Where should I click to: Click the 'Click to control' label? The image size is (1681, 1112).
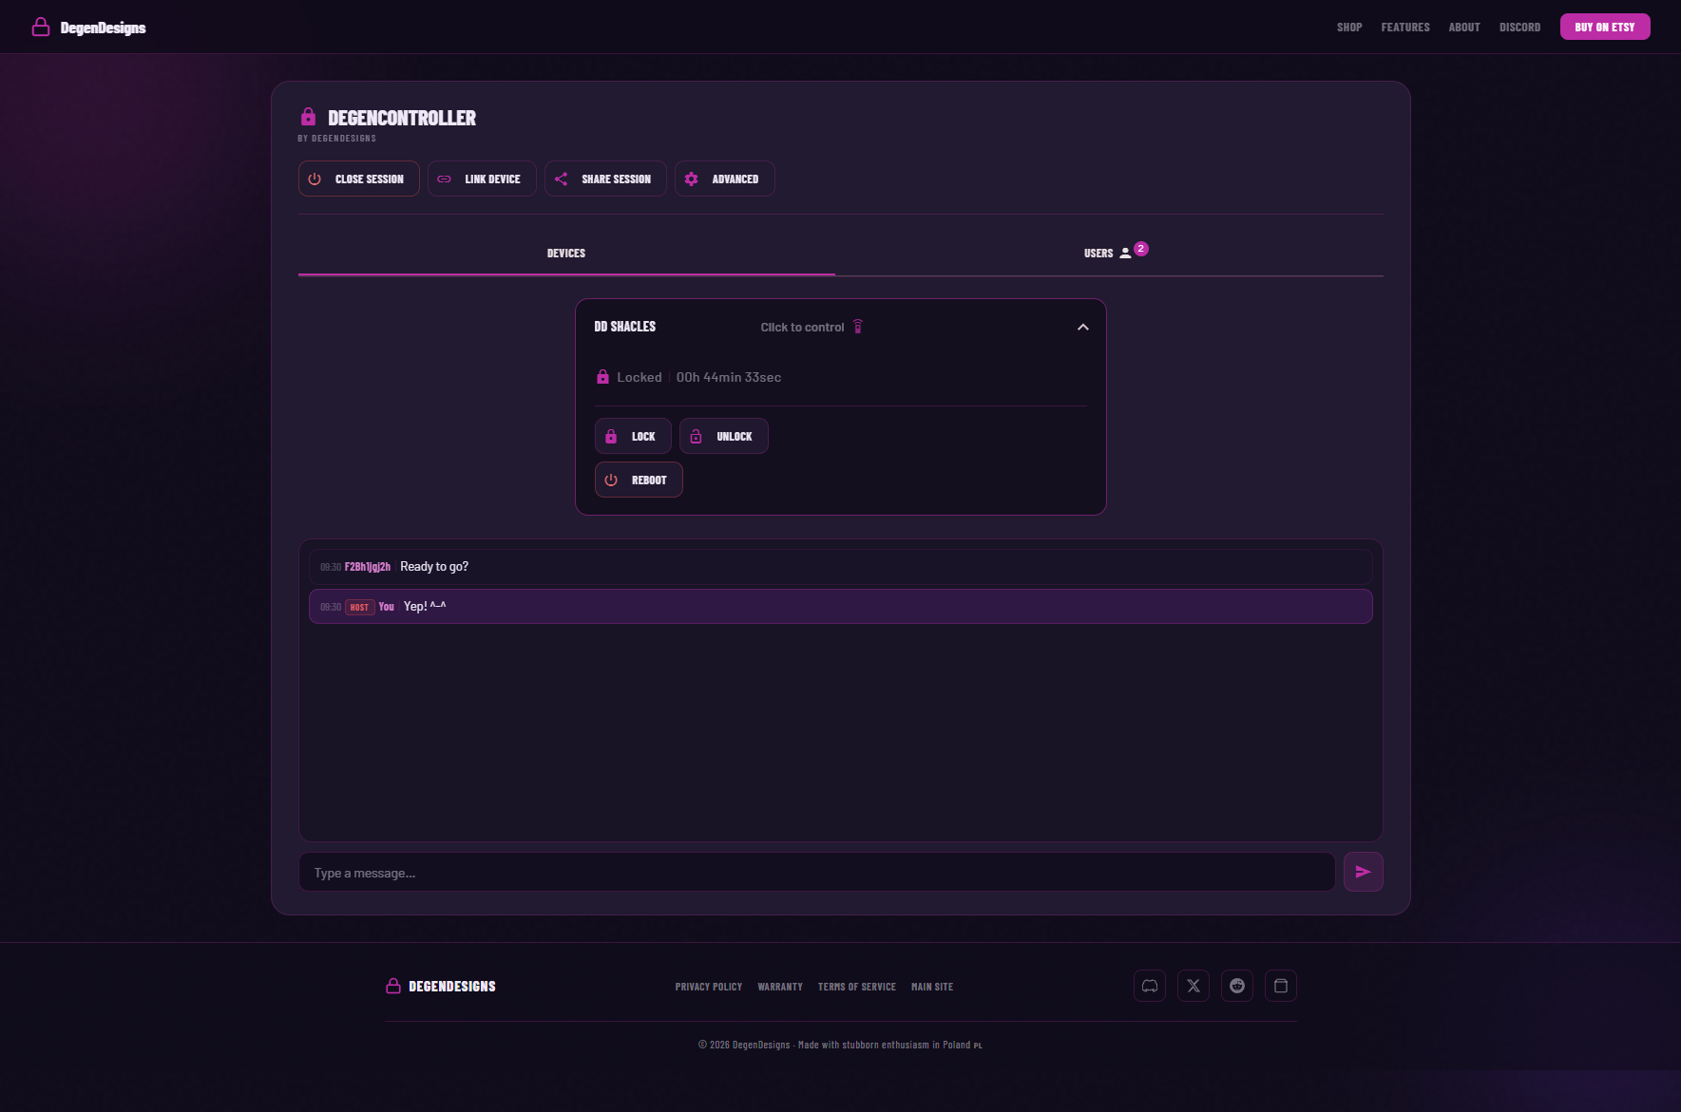click(x=802, y=327)
